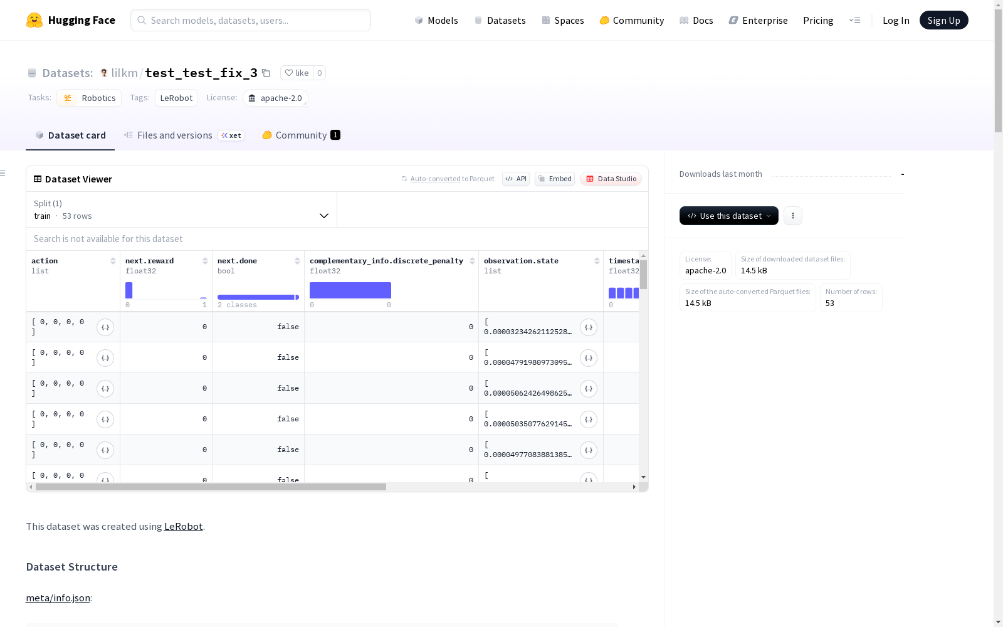The height and width of the screenshot is (627, 1003).
Task: Click the Embed button
Action: (x=555, y=179)
